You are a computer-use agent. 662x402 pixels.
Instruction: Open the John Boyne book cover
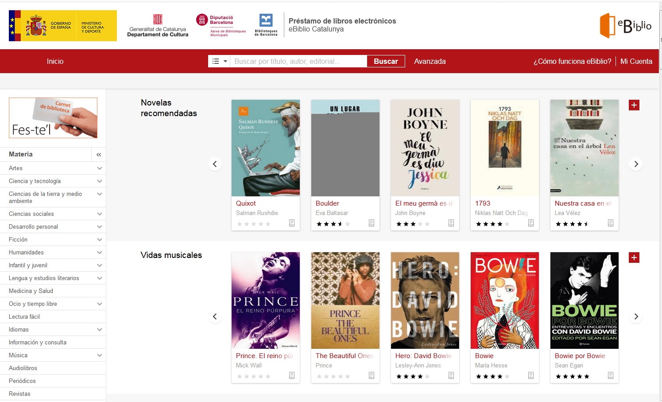[425, 148]
